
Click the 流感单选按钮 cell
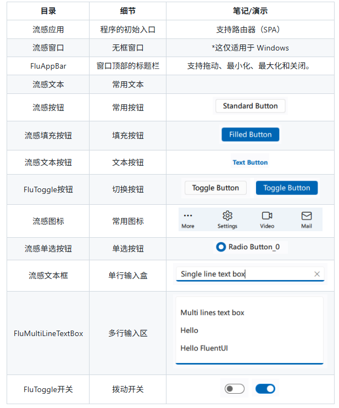(48, 249)
